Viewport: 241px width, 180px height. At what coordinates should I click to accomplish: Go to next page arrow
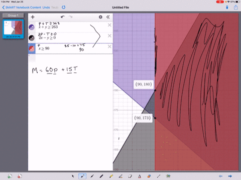point(230,176)
